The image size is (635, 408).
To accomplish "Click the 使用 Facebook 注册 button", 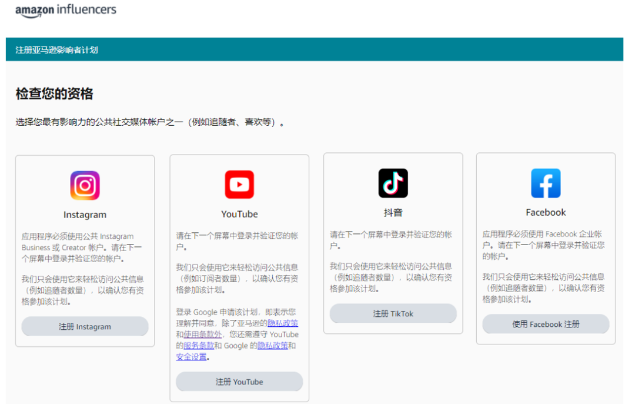I will point(545,324).
